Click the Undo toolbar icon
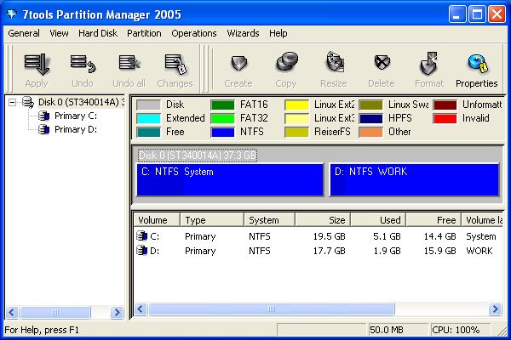This screenshot has height=340, width=511. pyautogui.click(x=83, y=68)
